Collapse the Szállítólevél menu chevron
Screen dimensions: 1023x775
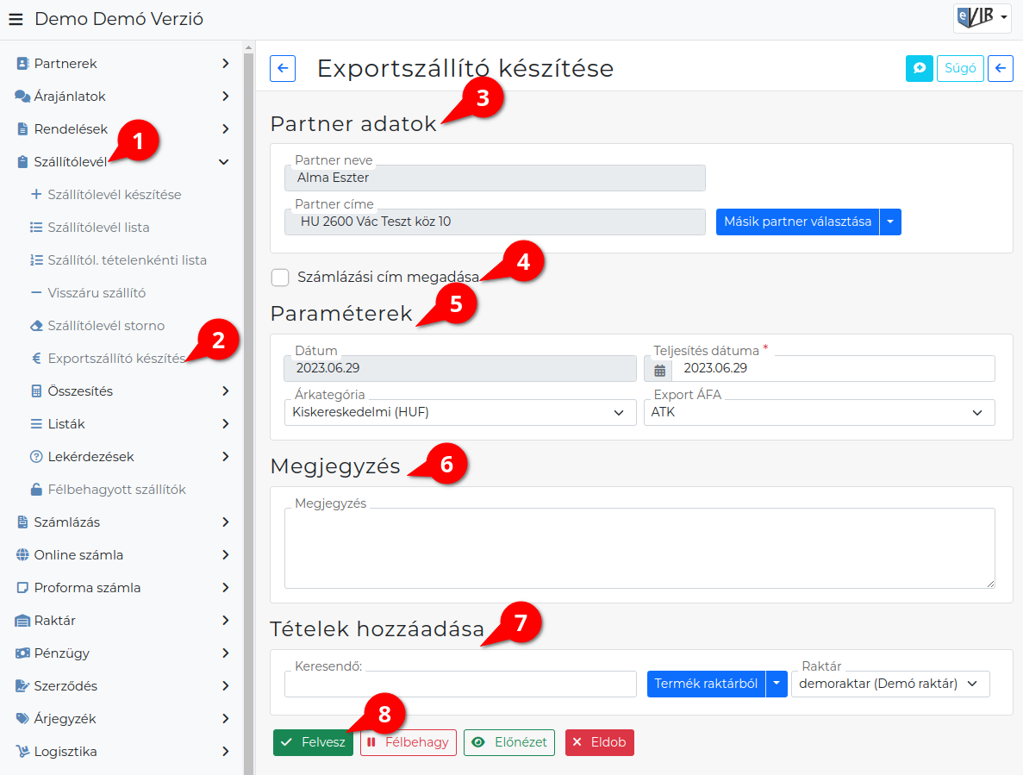[224, 162]
